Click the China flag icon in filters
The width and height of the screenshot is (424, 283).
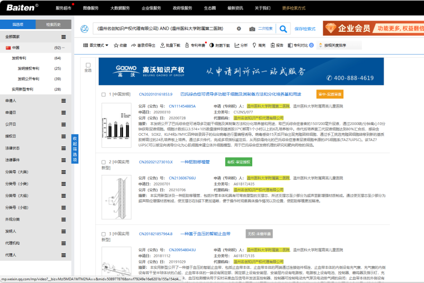[x=8, y=48]
